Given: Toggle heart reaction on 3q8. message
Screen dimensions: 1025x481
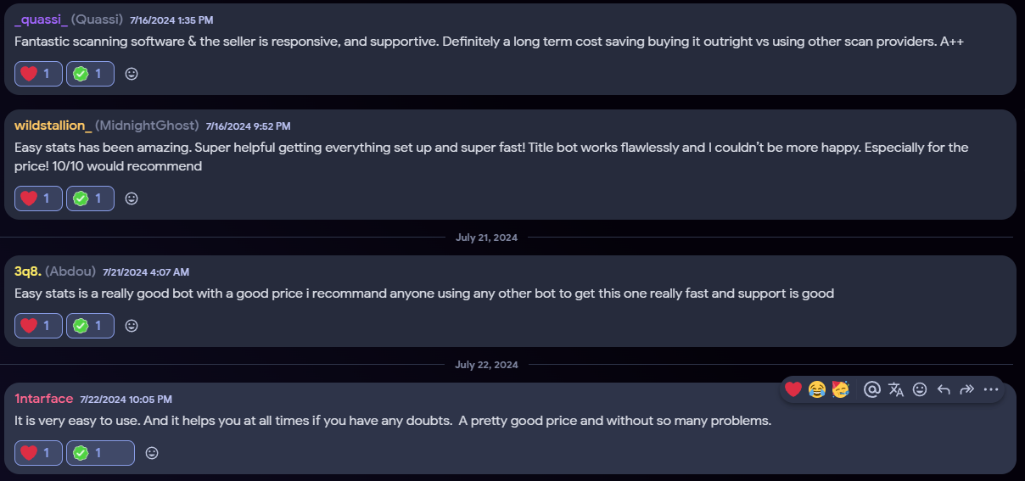Looking at the screenshot, I should tap(38, 326).
